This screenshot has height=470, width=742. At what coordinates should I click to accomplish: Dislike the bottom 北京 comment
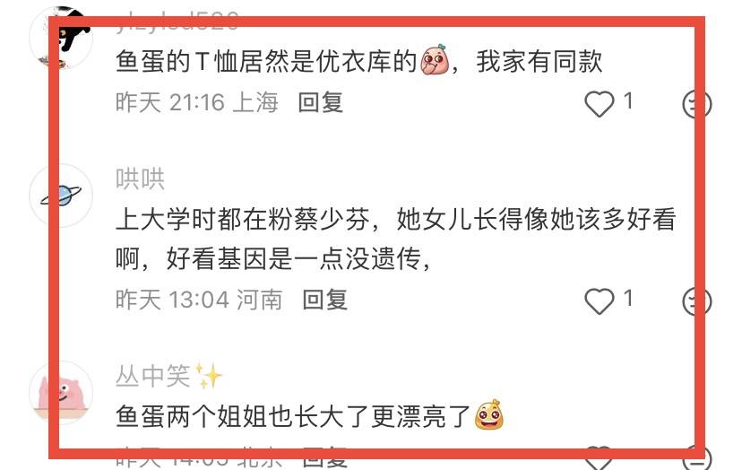coord(696,458)
